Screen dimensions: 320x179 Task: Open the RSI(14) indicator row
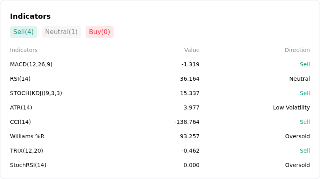tap(160, 79)
